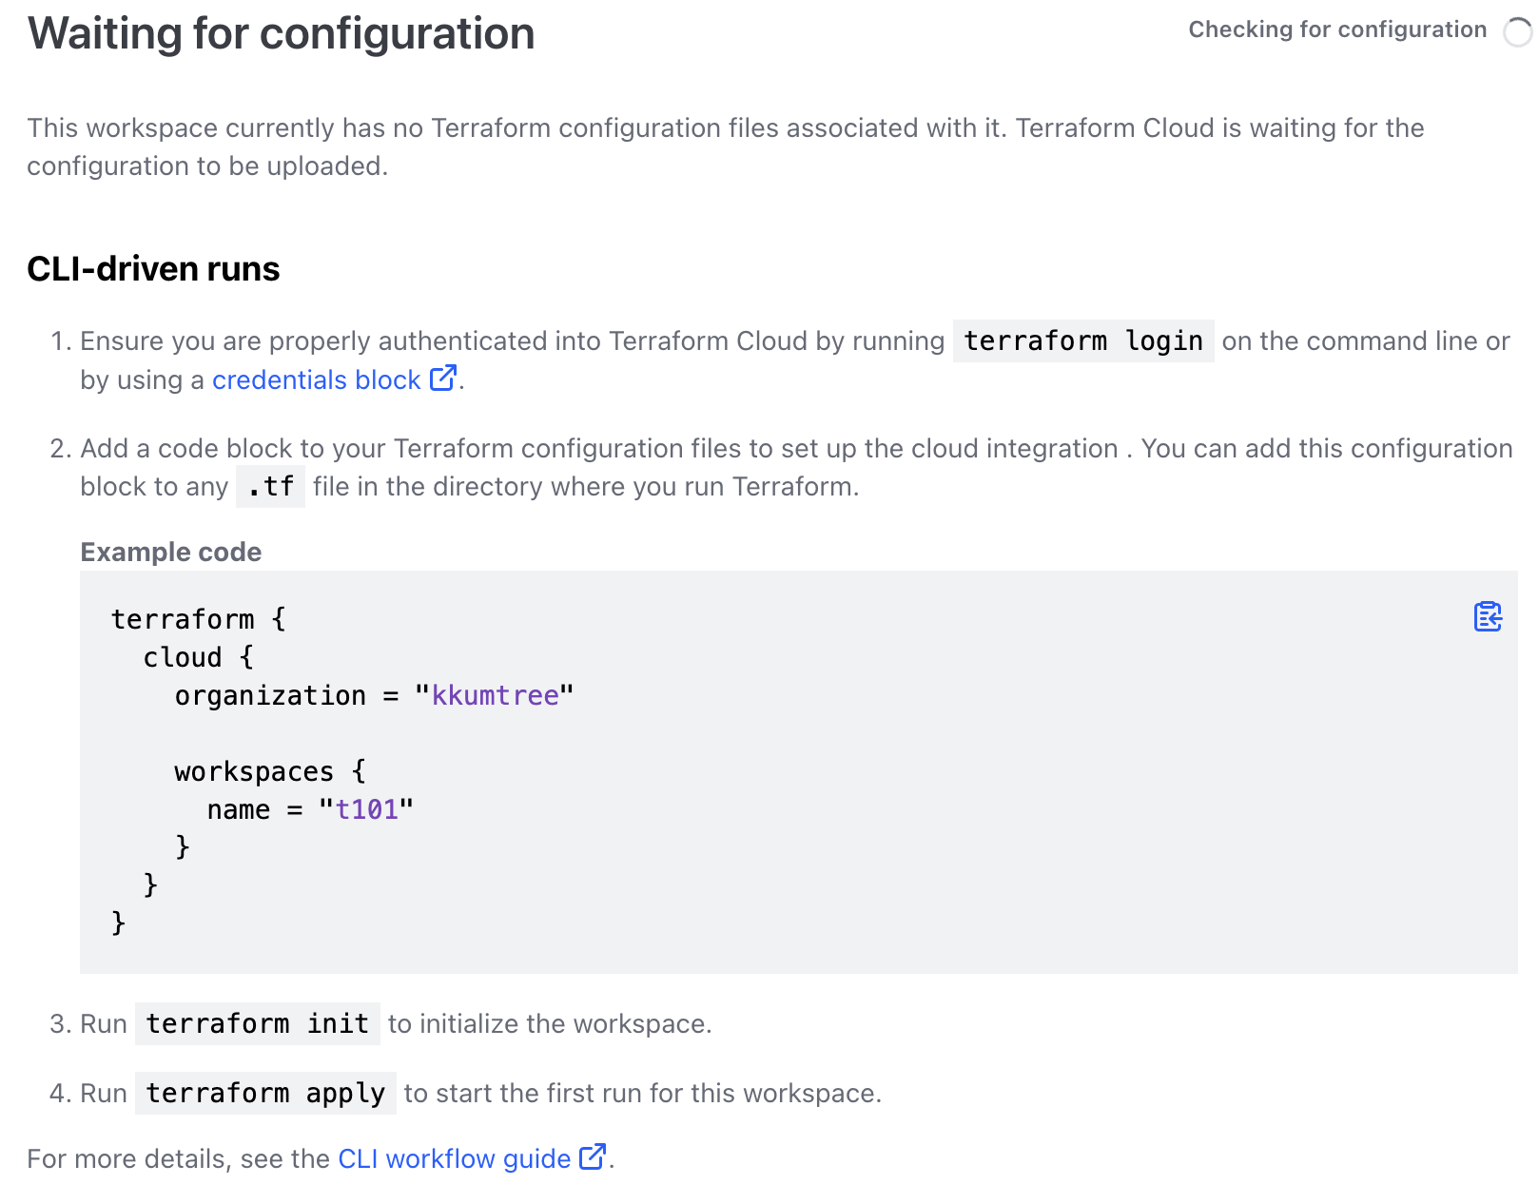Image resolution: width=1539 pixels, height=1204 pixels.
Task: Select the '.tf' inline code snippet
Action: (270, 486)
